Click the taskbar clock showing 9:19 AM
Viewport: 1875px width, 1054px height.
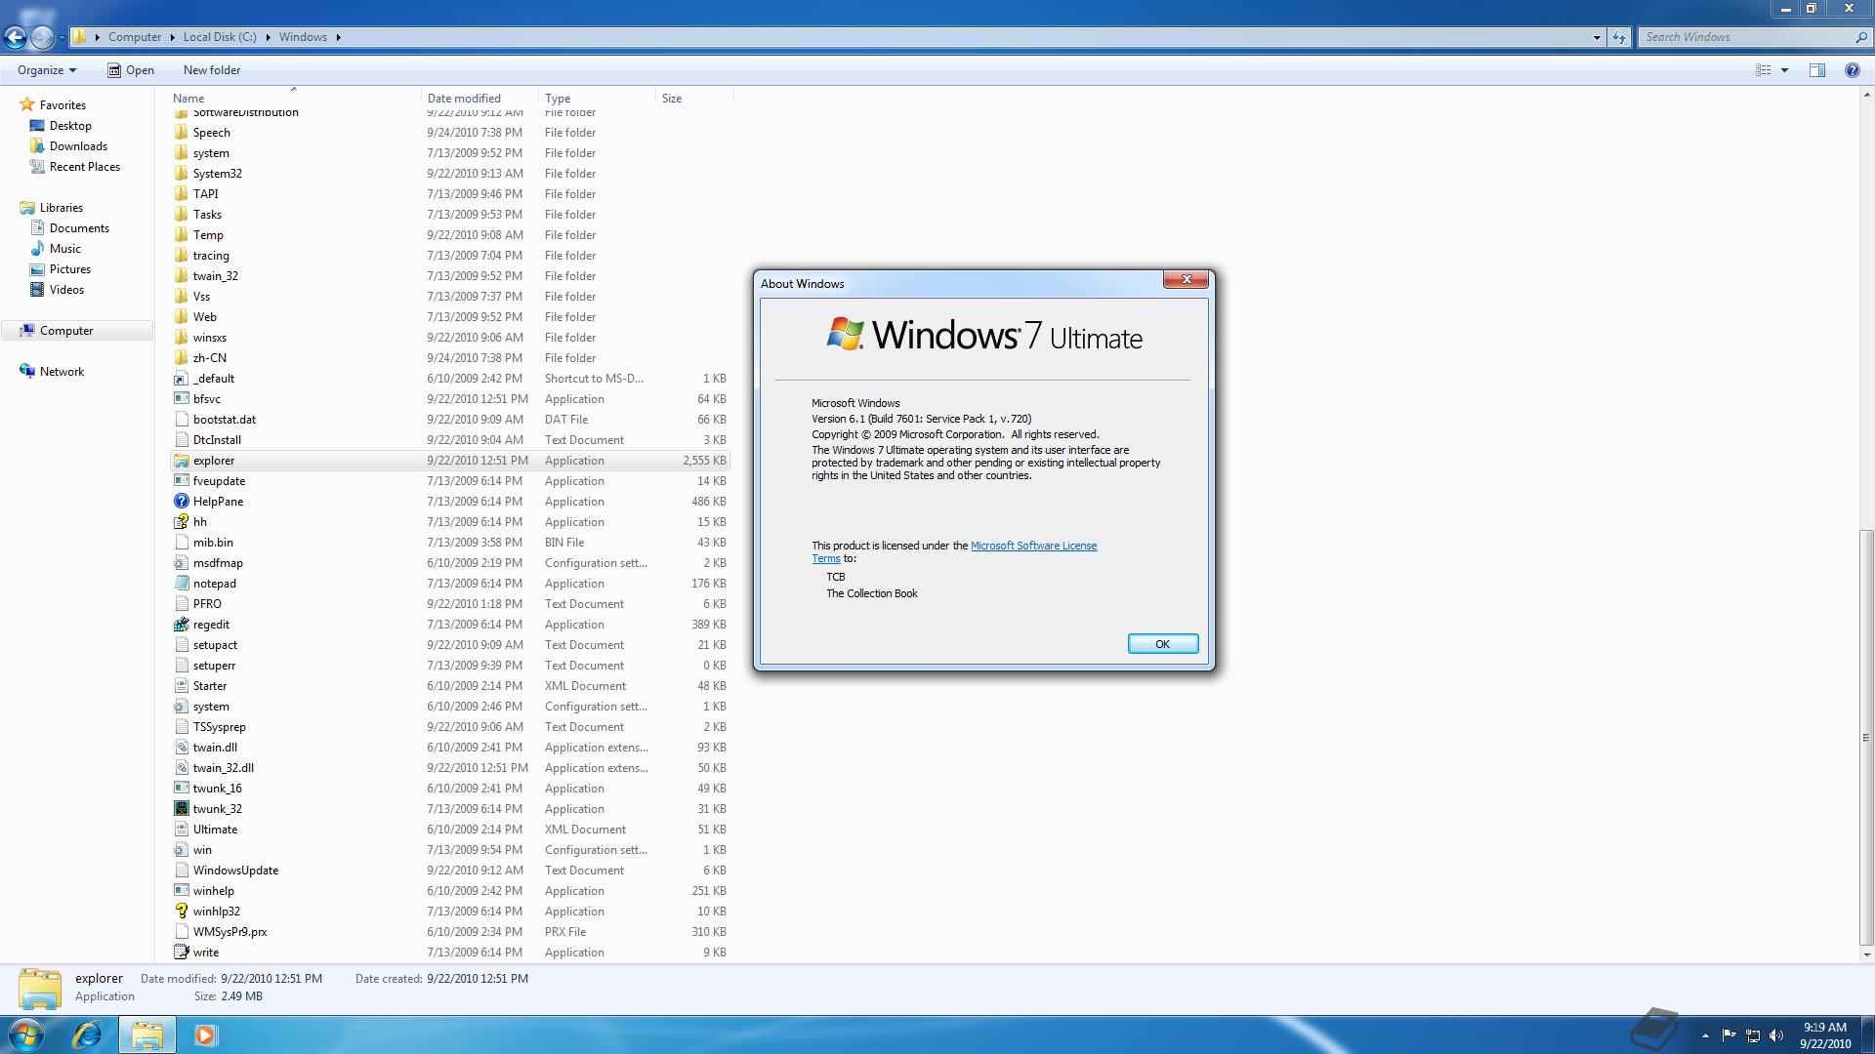click(x=1824, y=1035)
